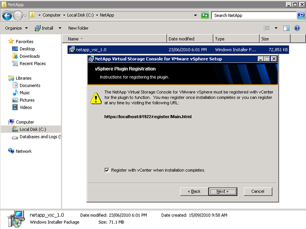Minimize the NetApp setup dialog
Viewport: 306px width, 229px height.
click(260, 59)
